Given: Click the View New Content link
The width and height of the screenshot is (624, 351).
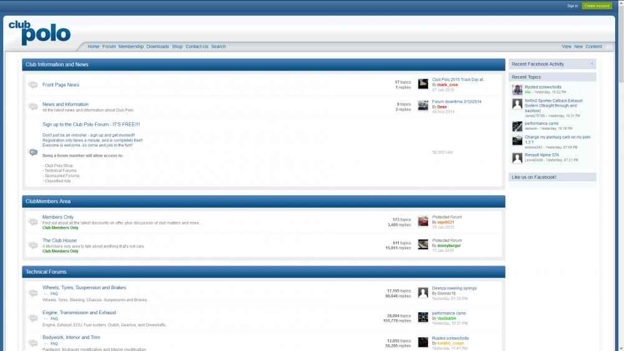Looking at the screenshot, I should [582, 47].
